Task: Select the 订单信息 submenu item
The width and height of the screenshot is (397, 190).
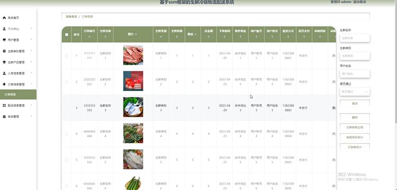Action: point(18,95)
